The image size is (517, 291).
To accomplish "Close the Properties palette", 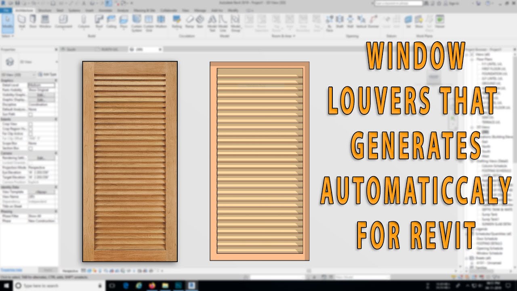I will tap(56, 49).
